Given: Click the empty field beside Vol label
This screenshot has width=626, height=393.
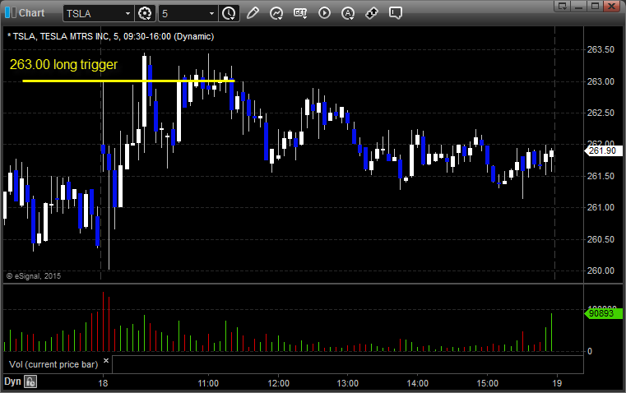Looking at the screenshot, I should click(x=348, y=364).
